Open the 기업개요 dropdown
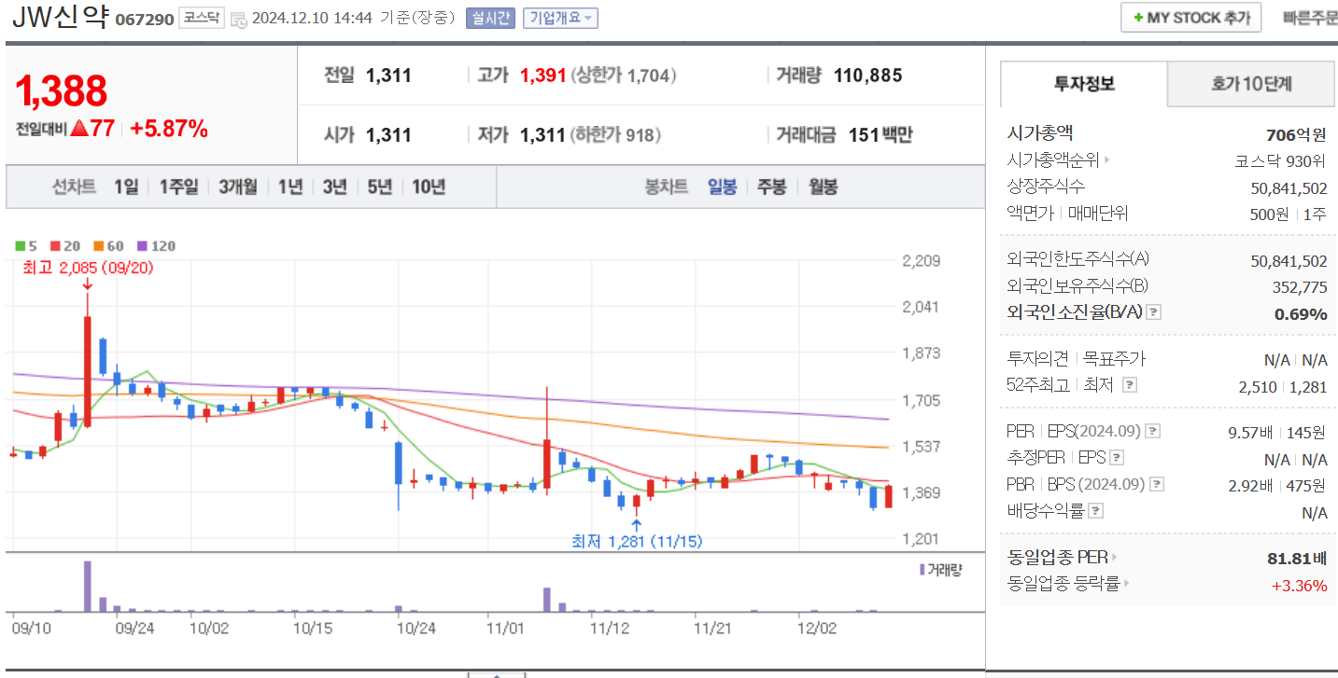The image size is (1338, 678). tap(561, 17)
